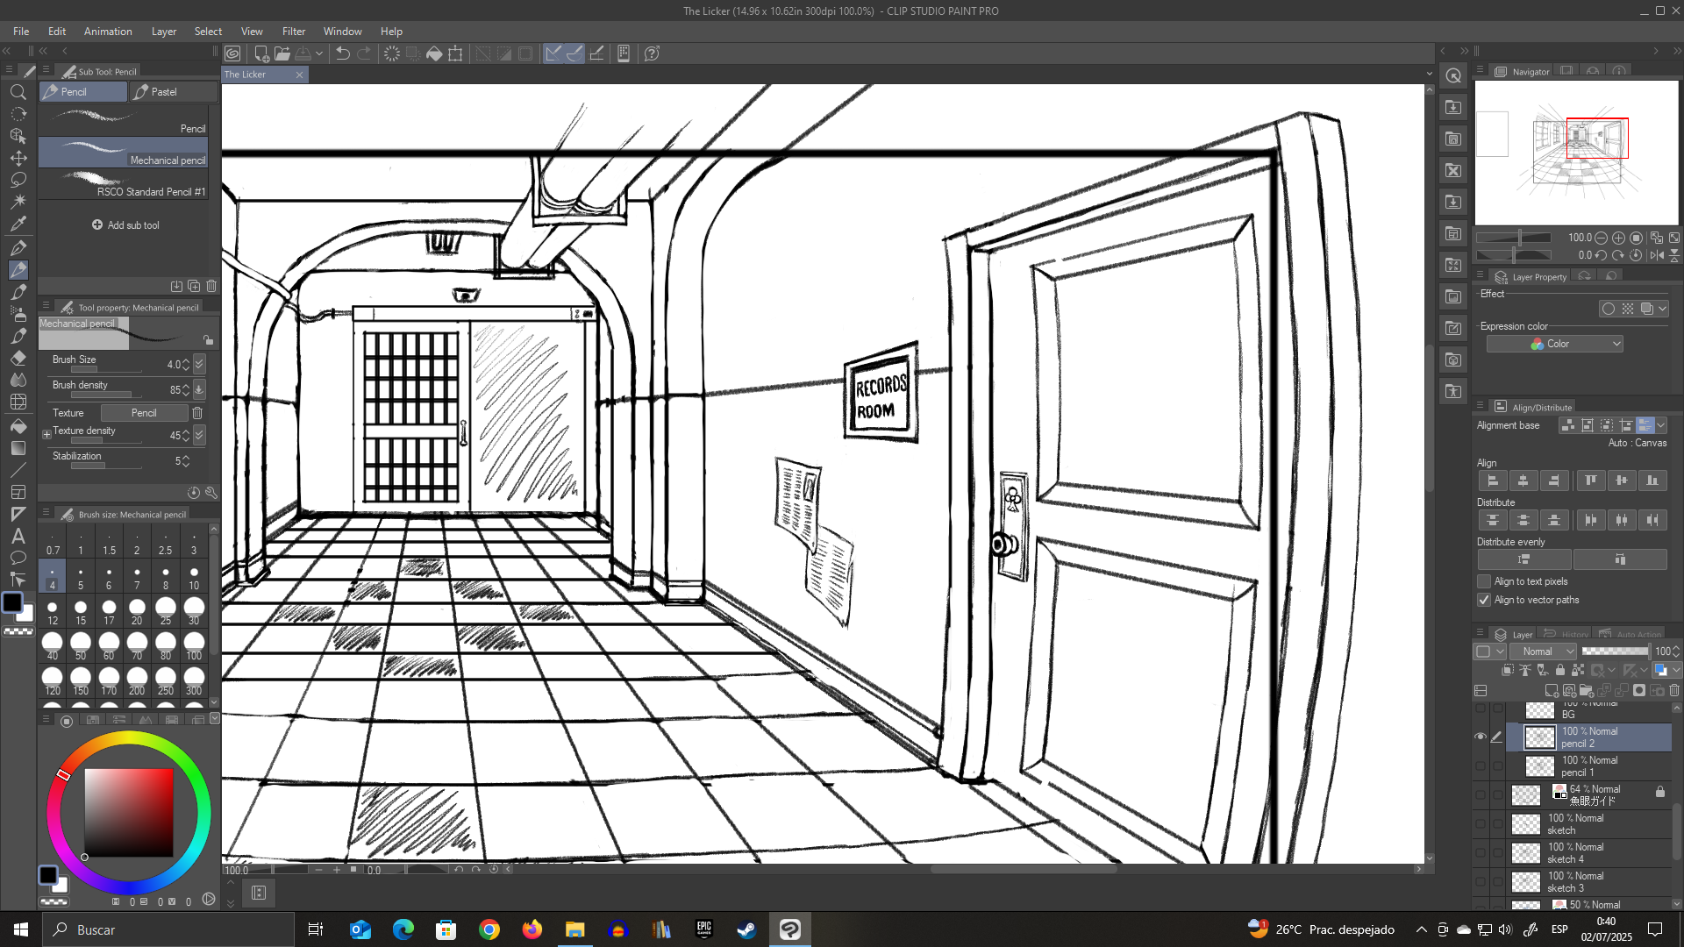Open the Filter menu
The image size is (1684, 947).
point(293,32)
